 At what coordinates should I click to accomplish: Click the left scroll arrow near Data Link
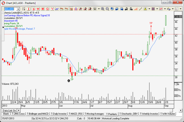click(19, 110)
